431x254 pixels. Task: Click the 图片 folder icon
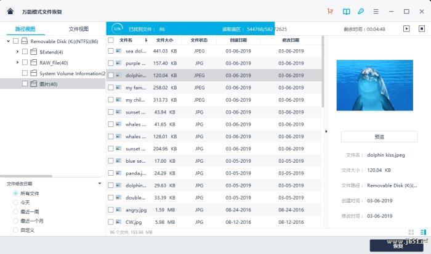[33, 84]
